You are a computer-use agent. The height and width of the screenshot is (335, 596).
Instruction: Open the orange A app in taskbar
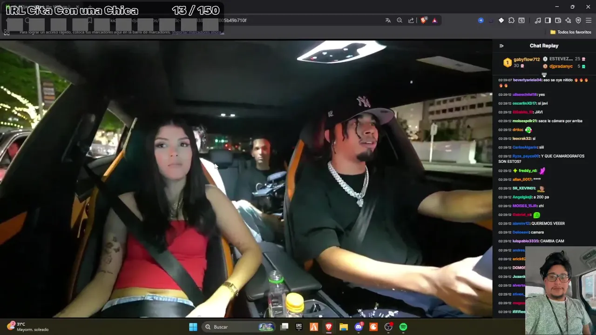pos(314,327)
